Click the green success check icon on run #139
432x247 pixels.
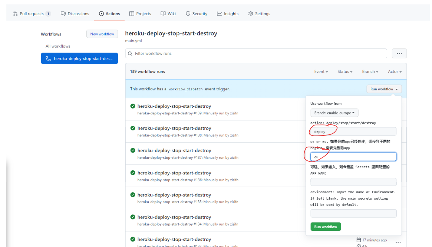point(133,106)
